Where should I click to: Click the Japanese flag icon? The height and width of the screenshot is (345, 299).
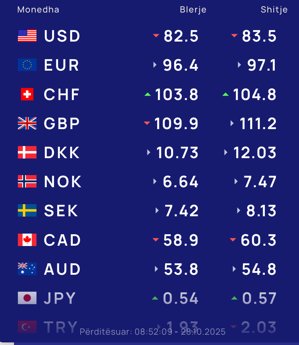[27, 298]
